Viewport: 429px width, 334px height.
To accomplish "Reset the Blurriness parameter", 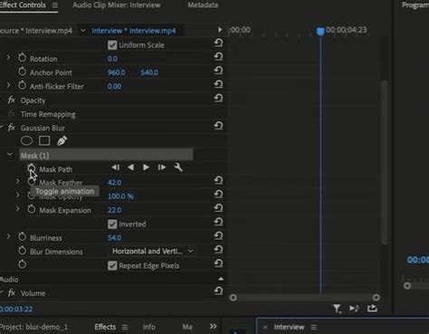I will 218,236.
